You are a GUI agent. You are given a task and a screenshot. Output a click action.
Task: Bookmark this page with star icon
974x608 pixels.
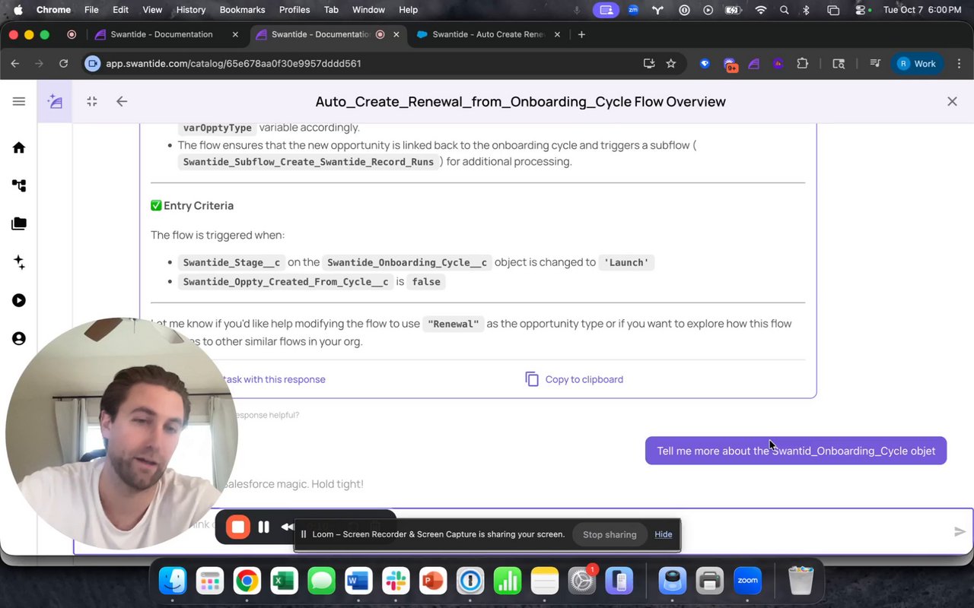(670, 64)
